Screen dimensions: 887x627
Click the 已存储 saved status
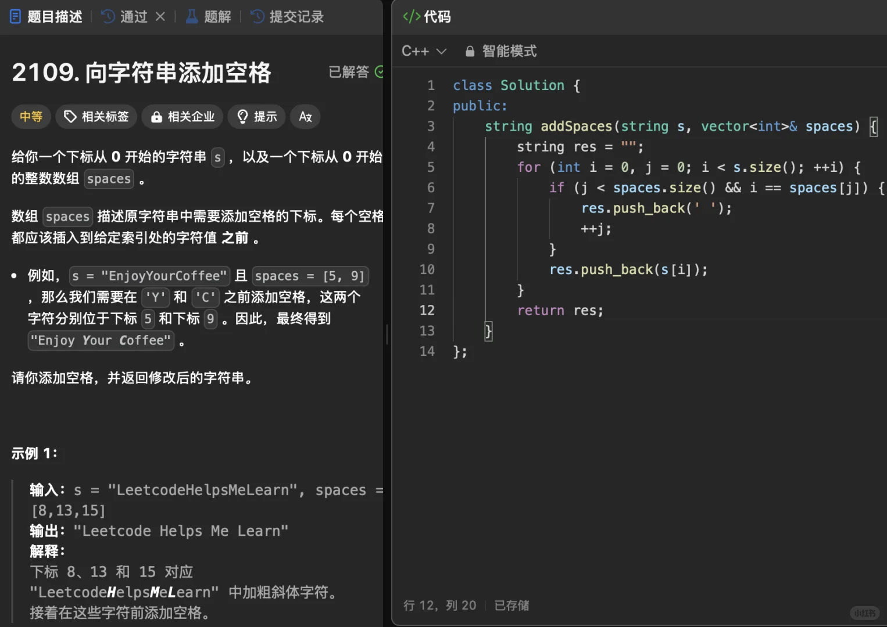(512, 606)
